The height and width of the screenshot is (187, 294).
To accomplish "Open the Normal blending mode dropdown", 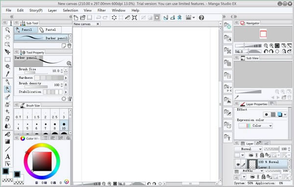I will click(x=248, y=149).
